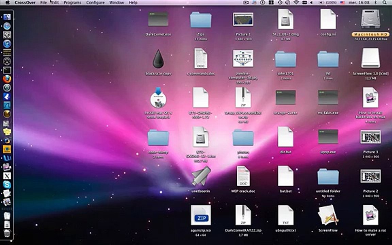Open the Programs menu
This screenshot has width=392, height=245.
point(72,2)
